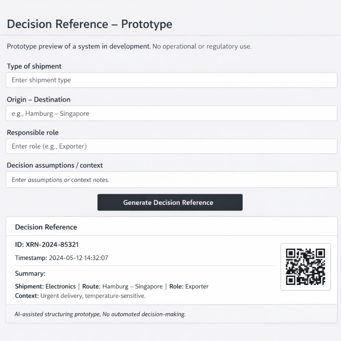The height and width of the screenshot is (341, 341).
Task: Click the AI-assisted structuring prototype footer note
Action: 100,314
